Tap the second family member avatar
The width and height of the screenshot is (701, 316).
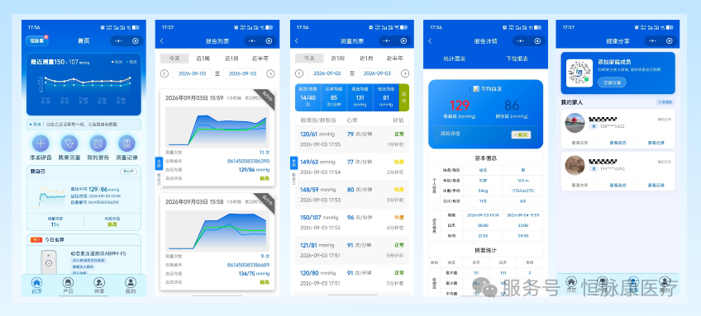575,166
